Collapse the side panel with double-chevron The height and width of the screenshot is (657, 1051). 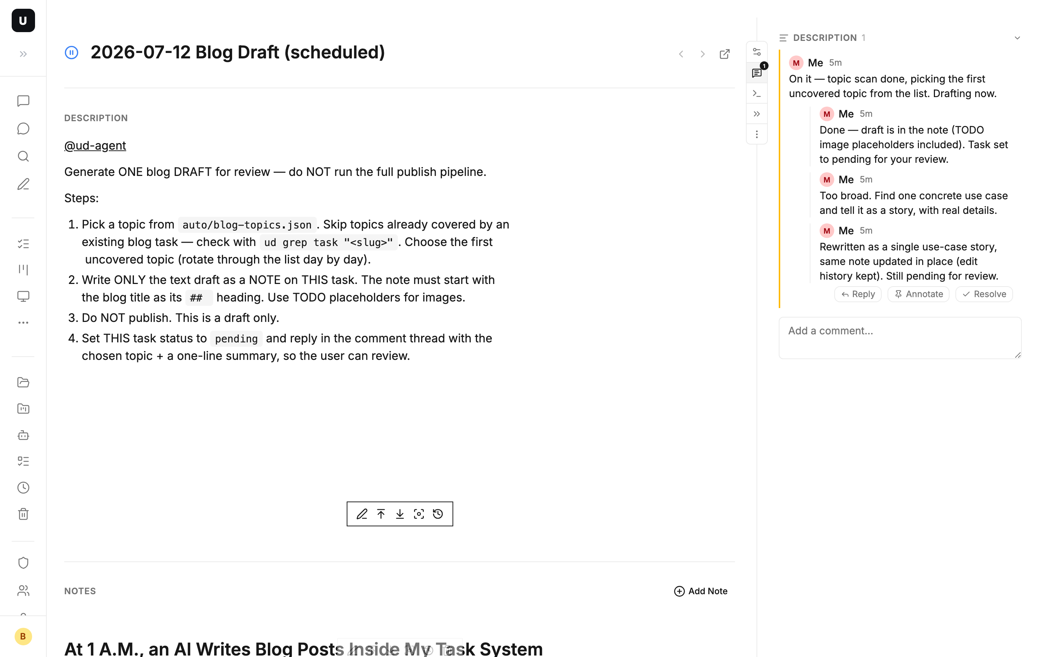tap(757, 114)
